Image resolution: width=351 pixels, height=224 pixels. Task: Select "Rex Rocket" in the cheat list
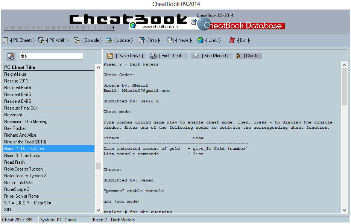pos(49,128)
